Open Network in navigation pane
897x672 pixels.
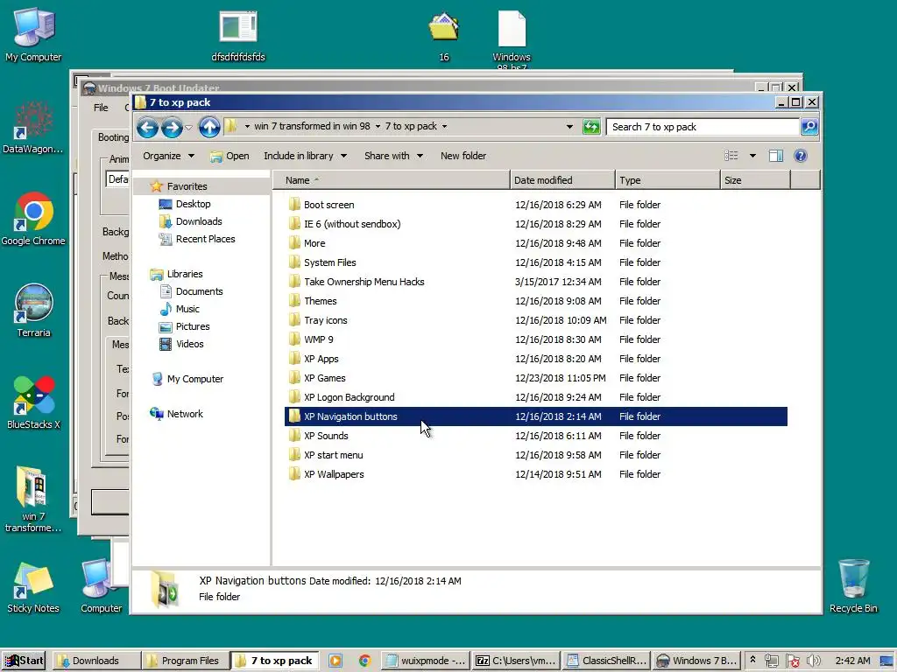click(x=184, y=414)
